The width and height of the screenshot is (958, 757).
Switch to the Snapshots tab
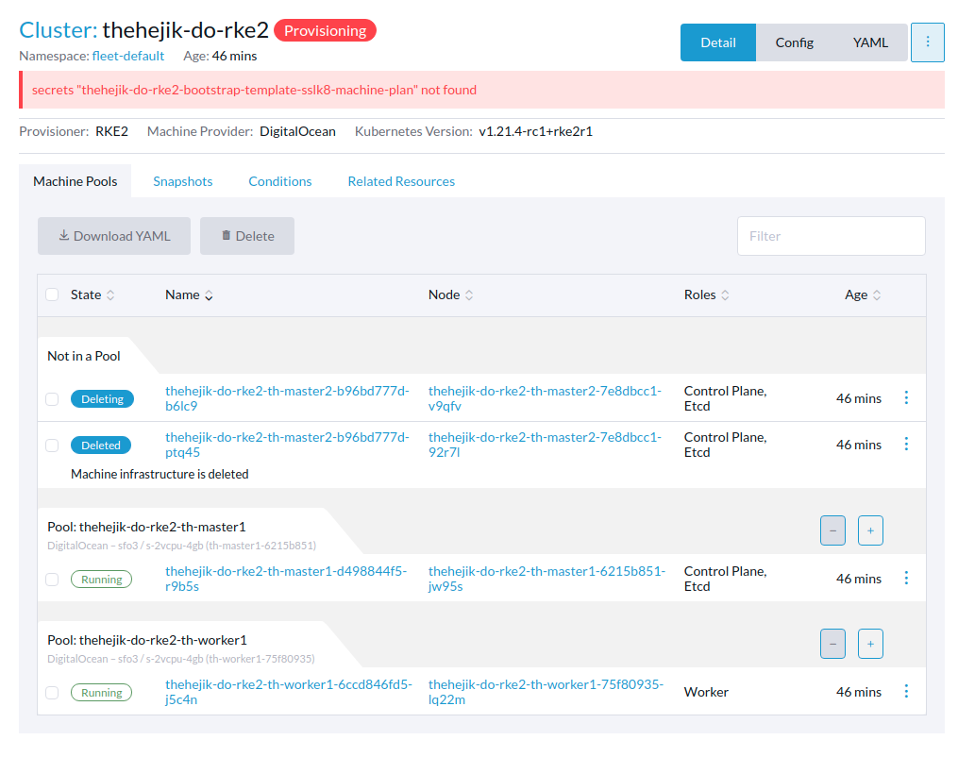(x=183, y=181)
